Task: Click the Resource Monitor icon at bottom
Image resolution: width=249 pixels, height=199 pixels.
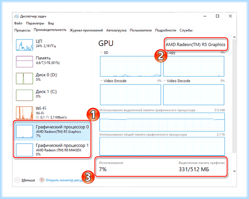Action: point(42,180)
